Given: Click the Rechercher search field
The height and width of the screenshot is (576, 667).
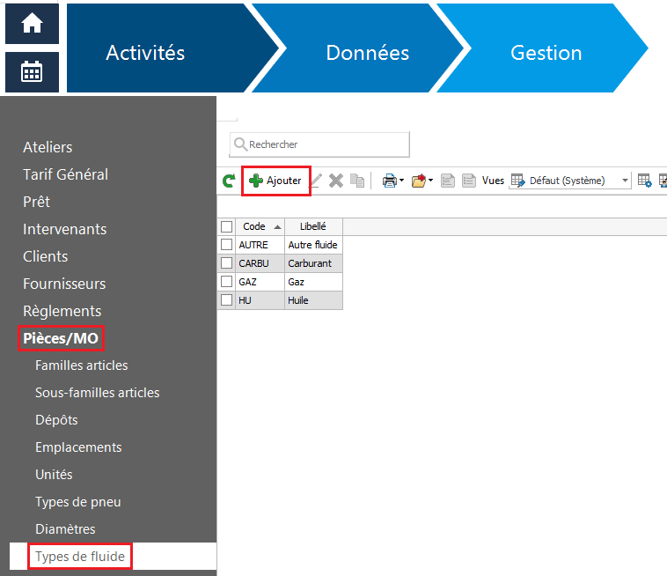Looking at the screenshot, I should [320, 144].
